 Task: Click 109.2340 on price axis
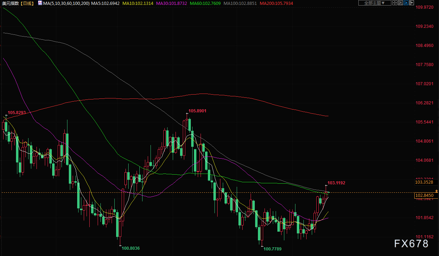click(x=425, y=26)
